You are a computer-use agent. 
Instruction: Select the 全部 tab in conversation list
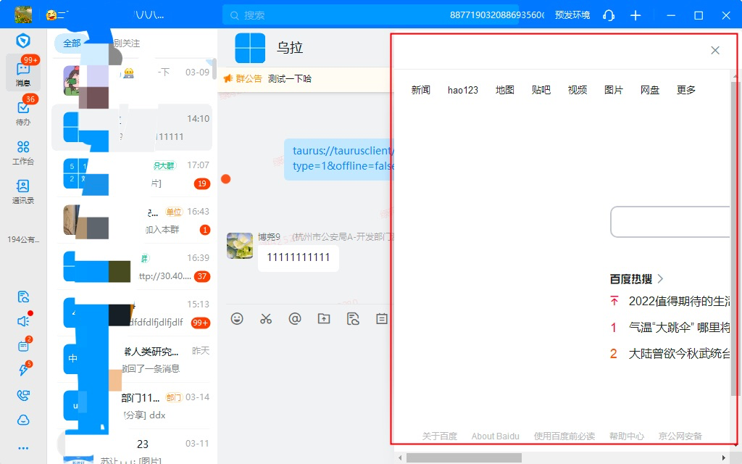72,43
